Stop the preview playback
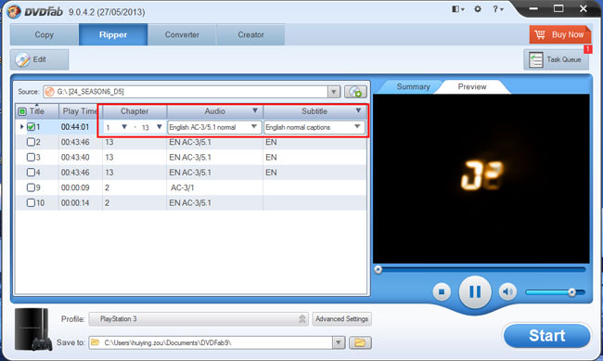The width and height of the screenshot is (603, 361). pyautogui.click(x=442, y=292)
